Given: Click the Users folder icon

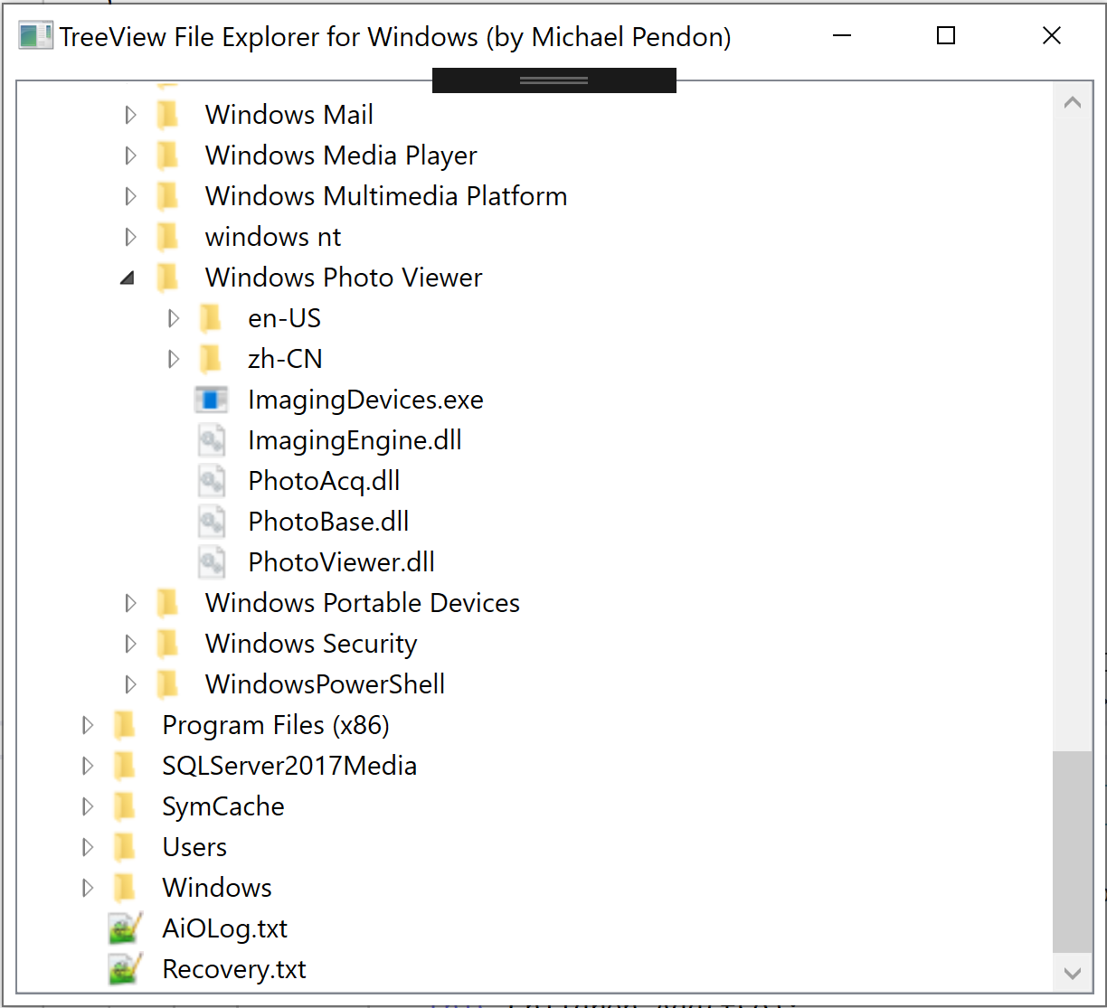Looking at the screenshot, I should click(126, 846).
